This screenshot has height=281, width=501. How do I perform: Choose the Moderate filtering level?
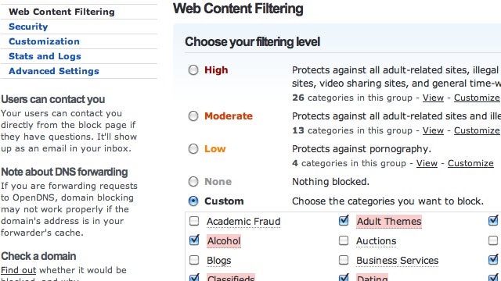pos(193,116)
